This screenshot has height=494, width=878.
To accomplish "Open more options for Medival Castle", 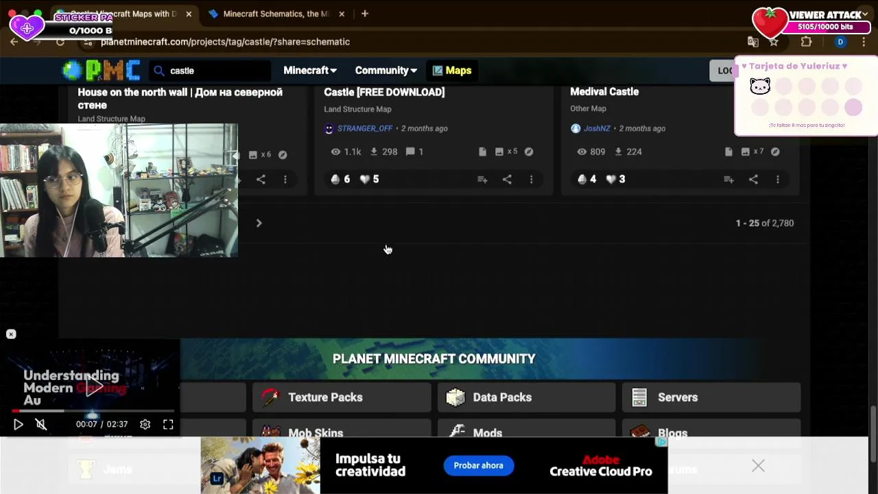I will coord(777,179).
